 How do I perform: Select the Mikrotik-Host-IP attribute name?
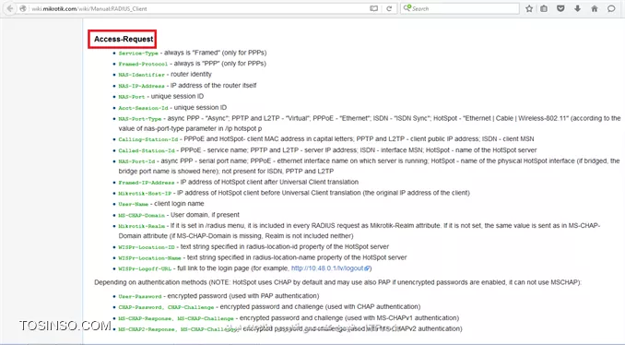click(x=145, y=194)
